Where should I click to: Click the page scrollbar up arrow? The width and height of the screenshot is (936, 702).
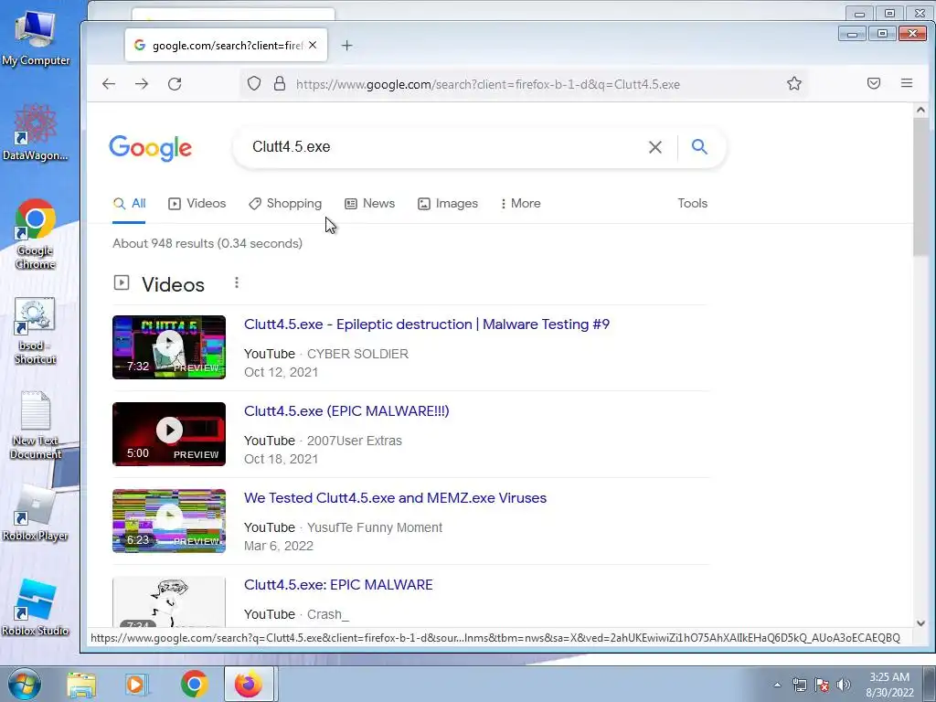(x=920, y=110)
